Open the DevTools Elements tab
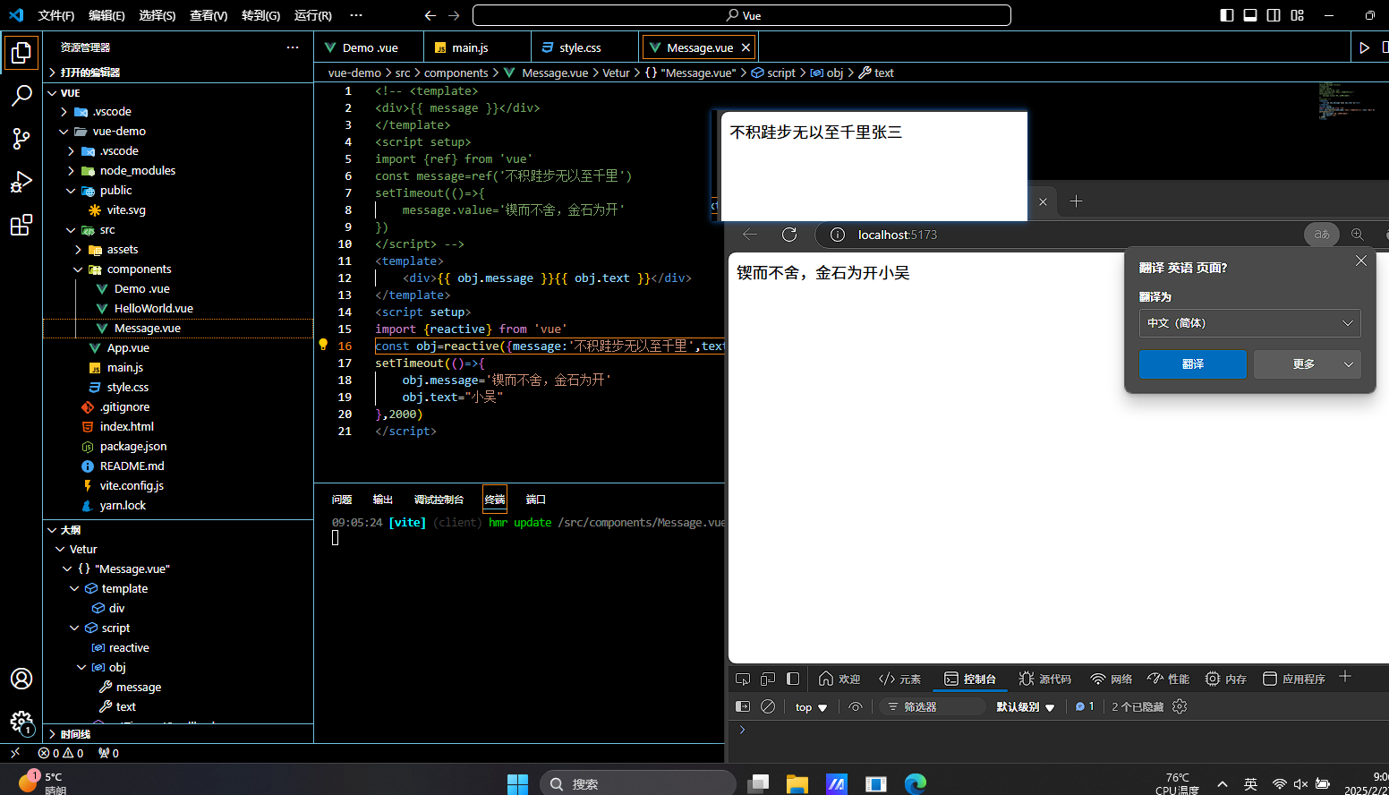 point(899,679)
